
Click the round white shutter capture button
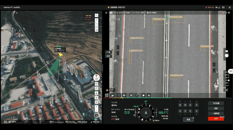point(227,56)
